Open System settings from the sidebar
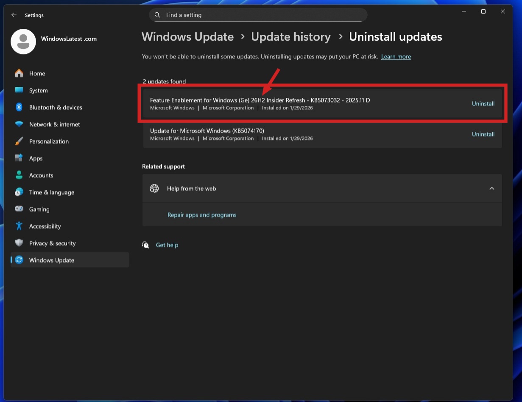The image size is (522, 402). tap(38, 90)
